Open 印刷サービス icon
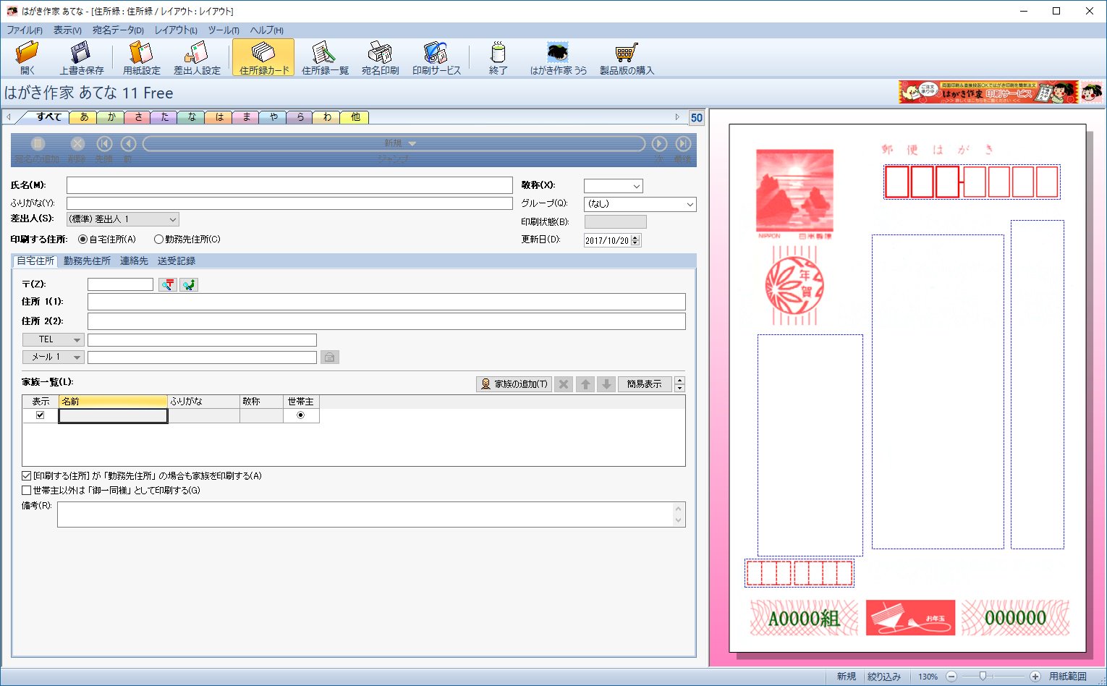Viewport: 1107px width, 686px height. click(436, 53)
